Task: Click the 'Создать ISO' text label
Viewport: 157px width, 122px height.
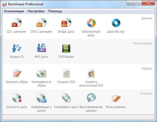Action: point(66,82)
